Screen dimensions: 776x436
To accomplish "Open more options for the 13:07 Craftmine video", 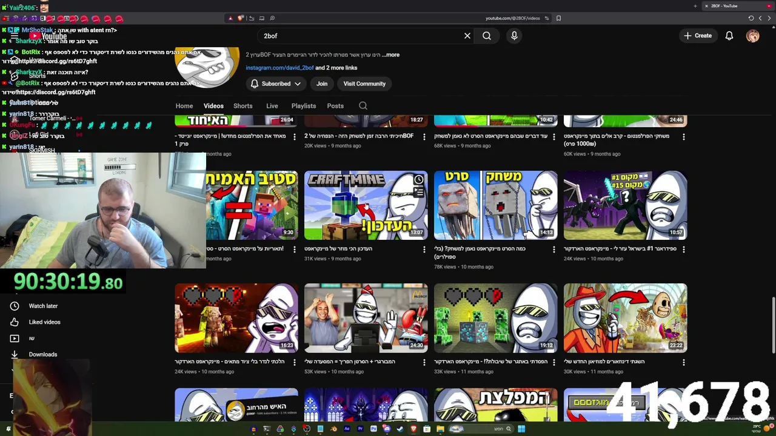I will 424,249.
